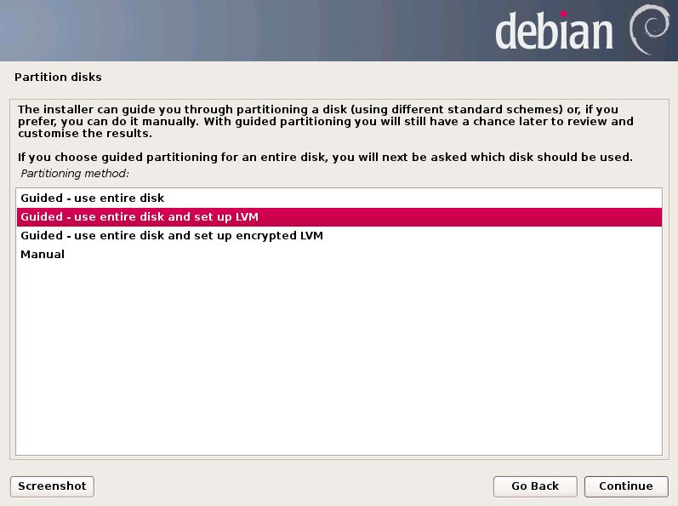Screen dimensions: 678x506
Task: Take a capture with the Screenshot button
Action: point(52,486)
